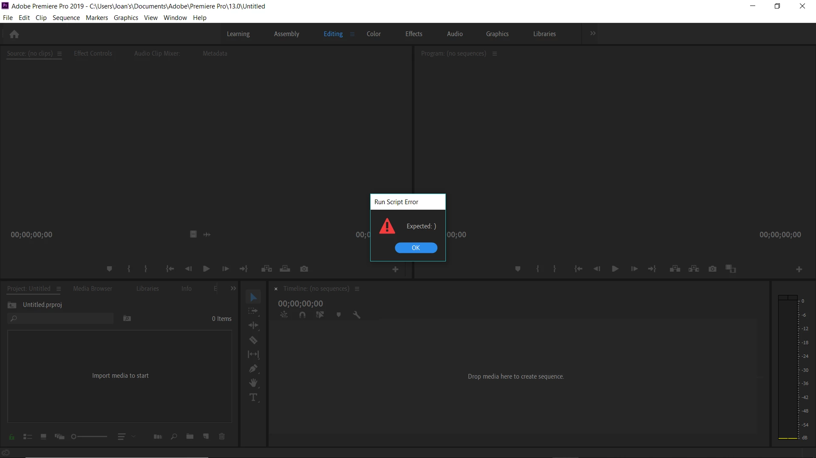Click the Project search field

(61, 318)
